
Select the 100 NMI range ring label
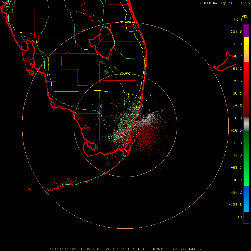[x=125, y=22]
